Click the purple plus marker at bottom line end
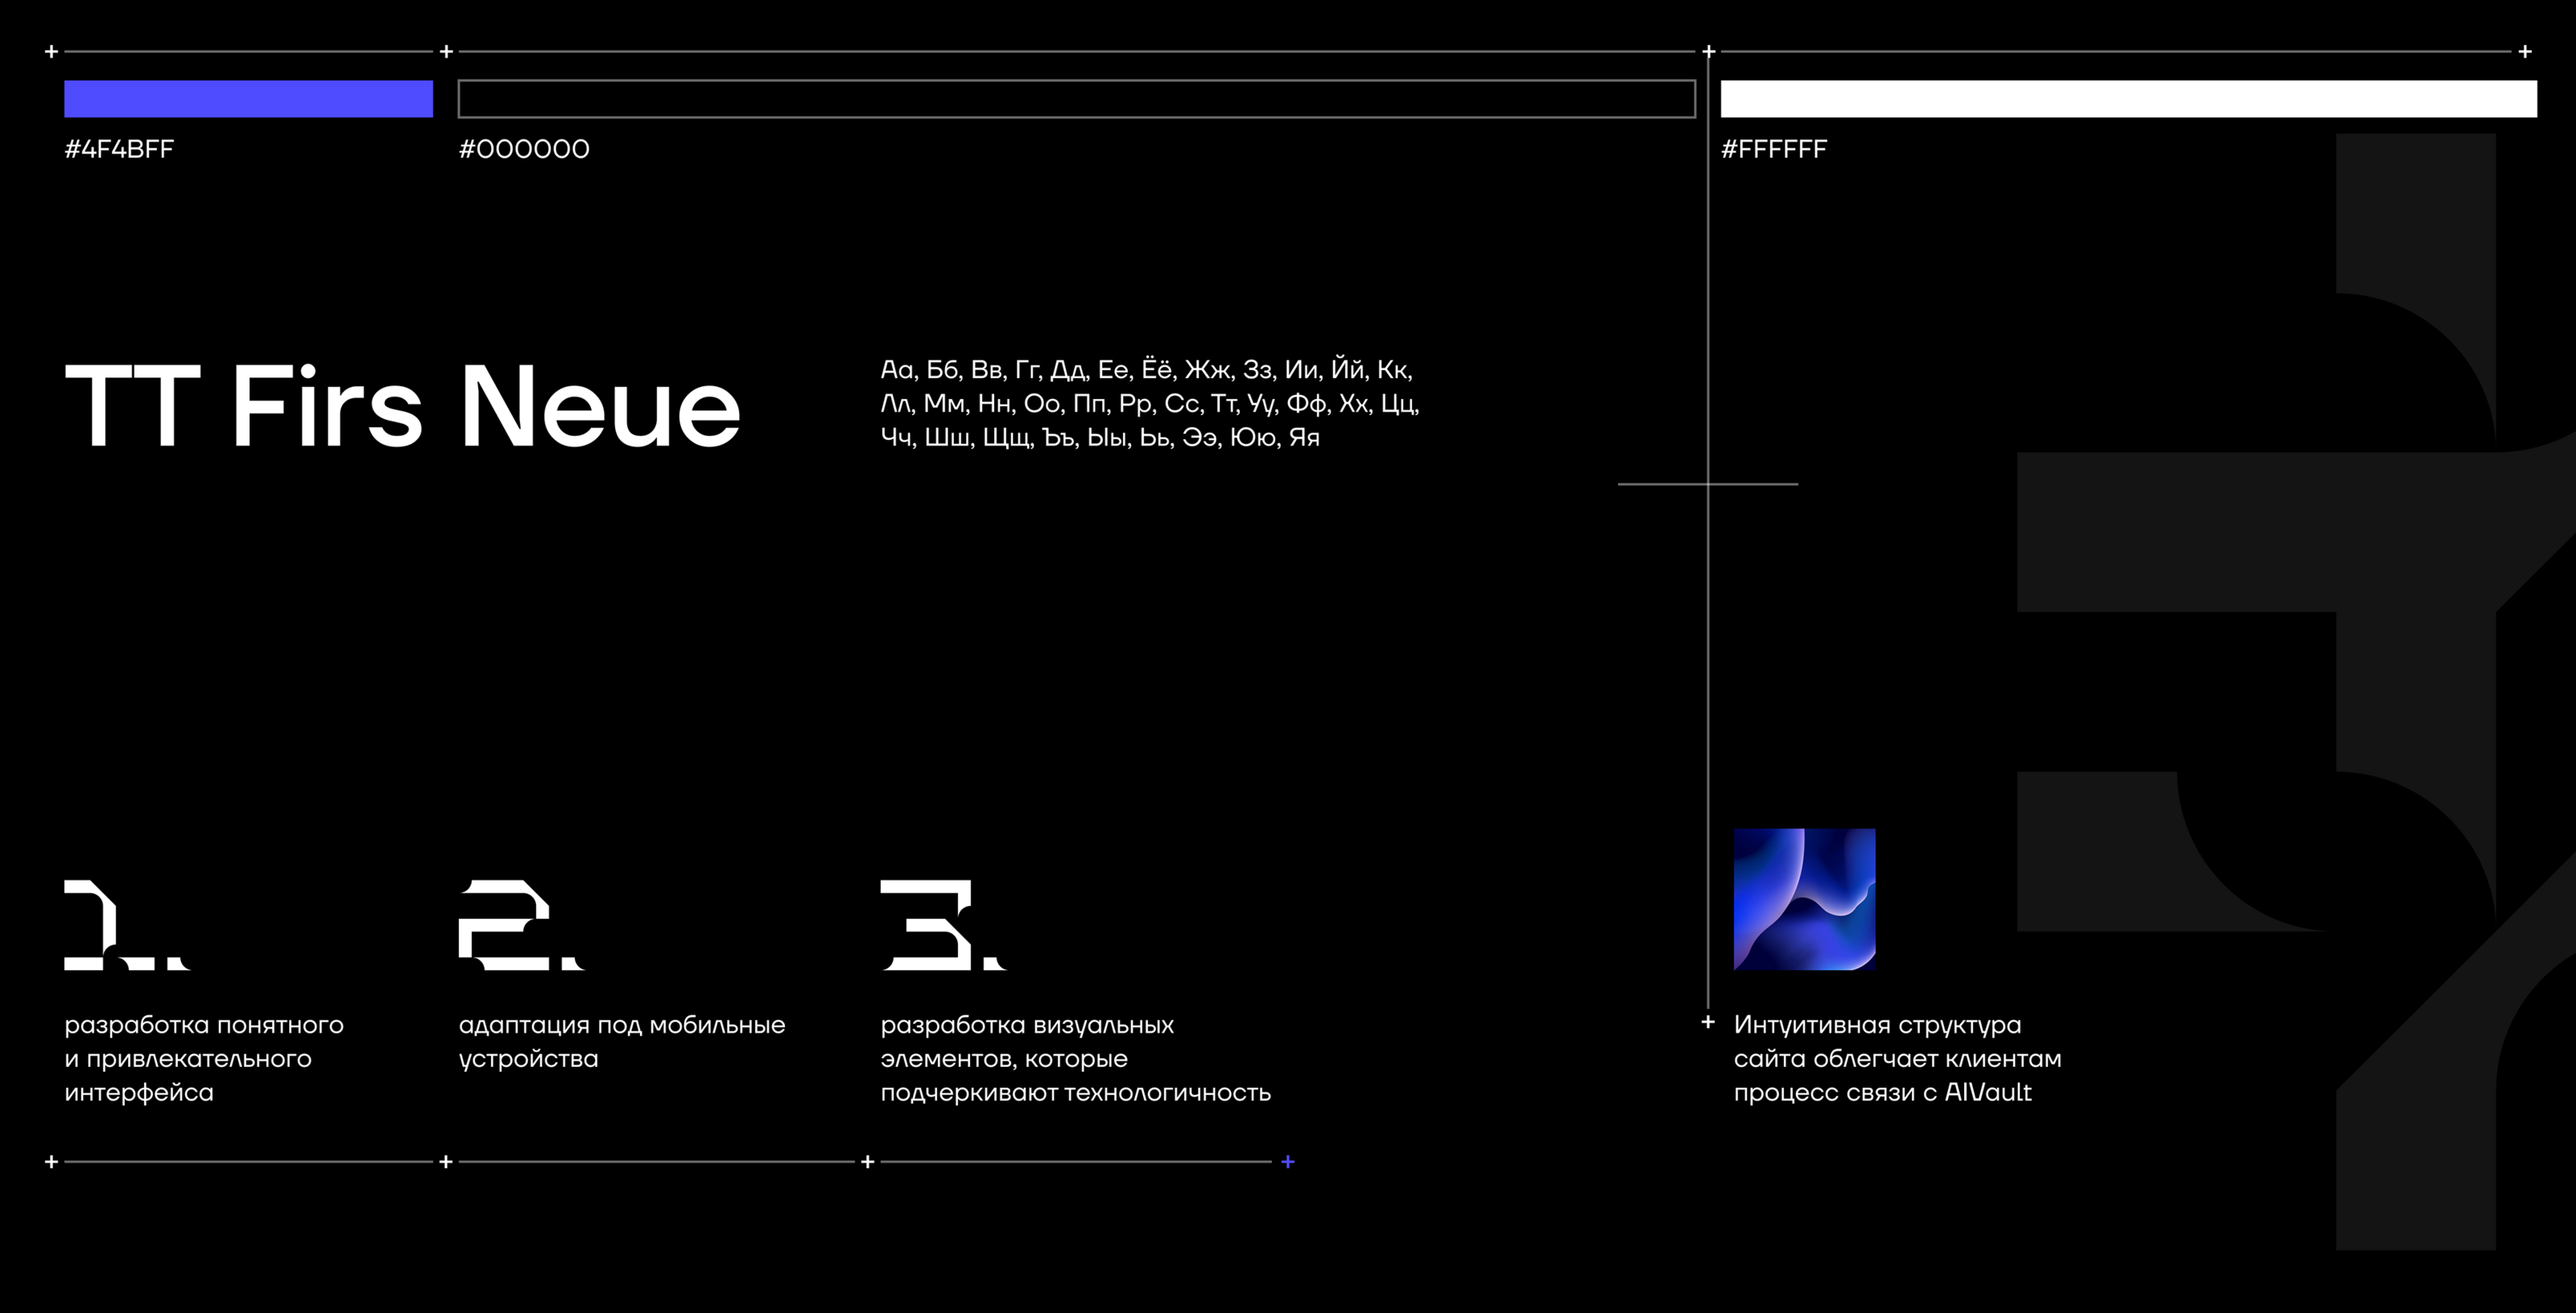 coord(1288,1161)
